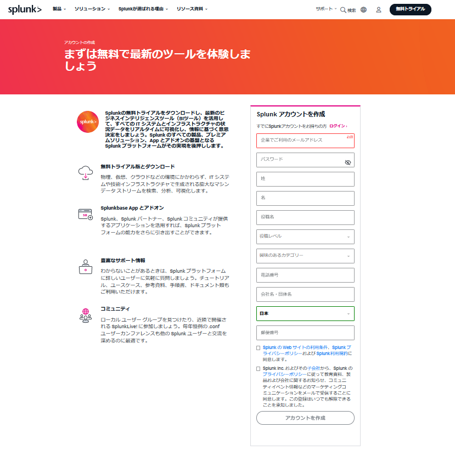Screen dimensions: 455x450
Task: Click the Splunkbase App addon icon
Action: [x=86, y=215]
